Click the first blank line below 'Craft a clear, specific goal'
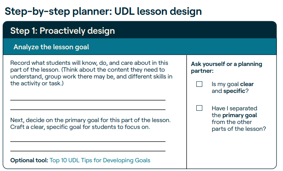This screenshot has height=171, width=283. pos(88,141)
